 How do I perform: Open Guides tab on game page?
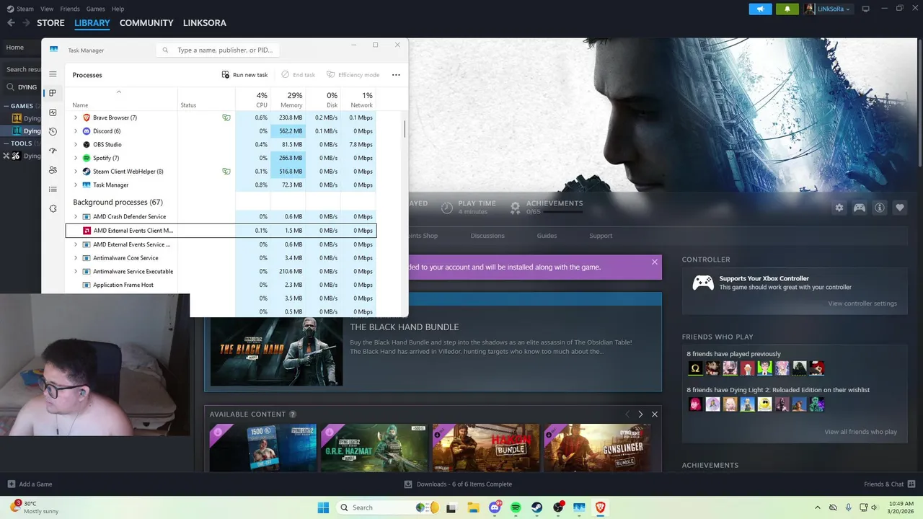tap(547, 236)
